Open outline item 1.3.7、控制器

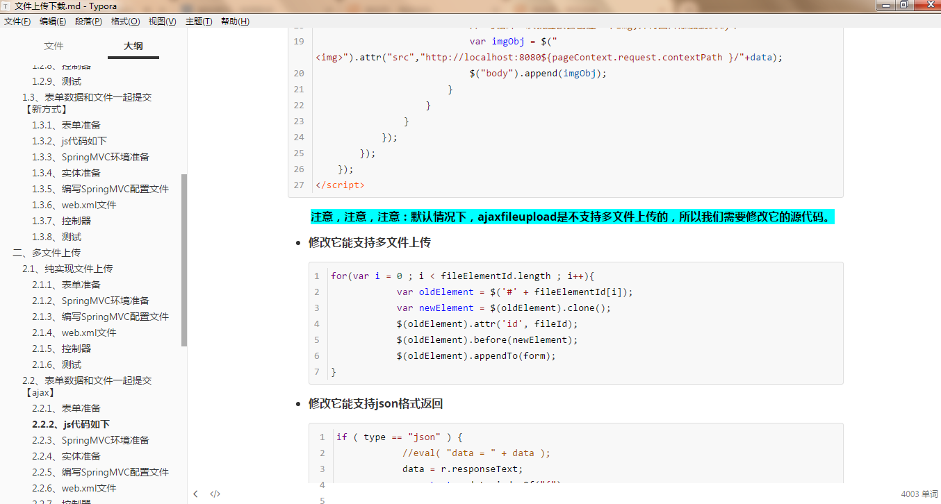pyautogui.click(x=62, y=221)
